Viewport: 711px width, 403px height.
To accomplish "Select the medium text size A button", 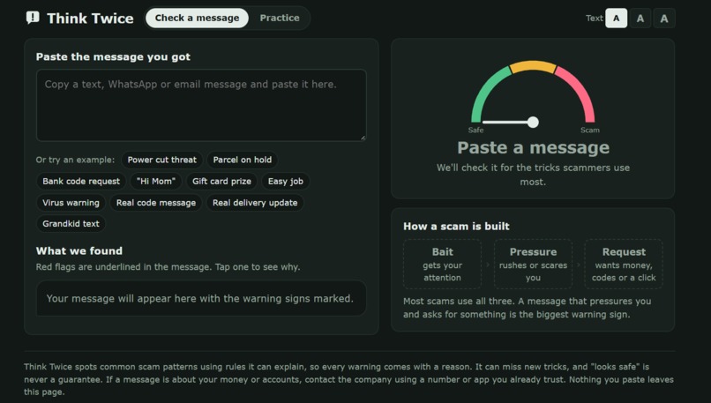I will tap(640, 19).
